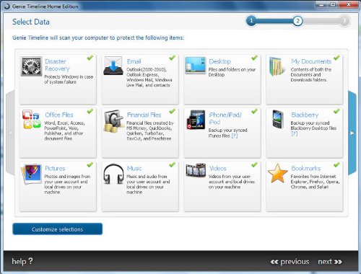The image size is (361, 274).
Task: Click the iPhone/iPad/iPod devices icon
Action: pos(196,120)
